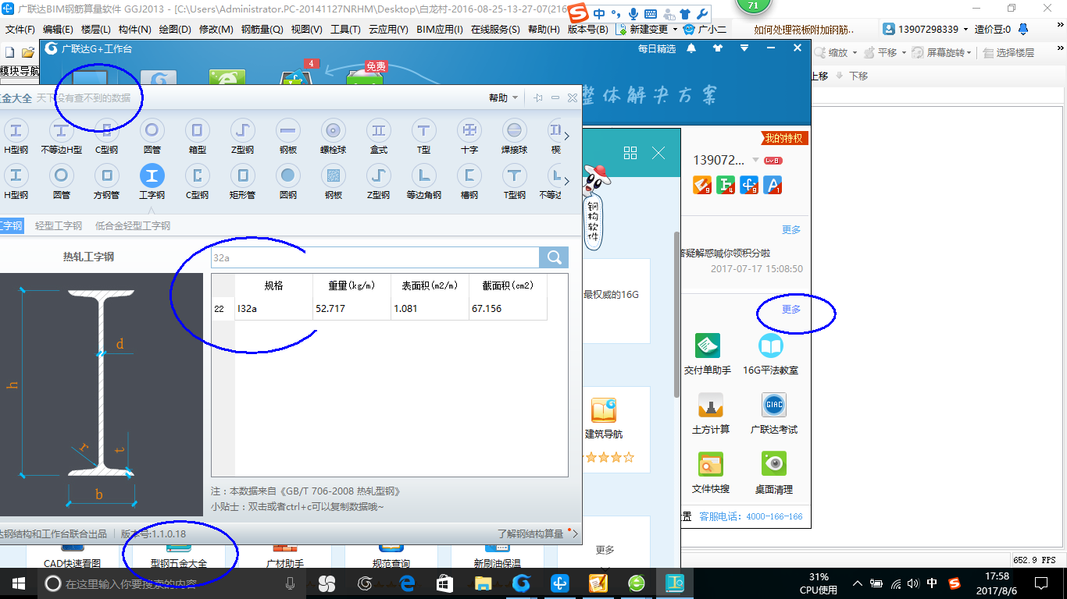Click the grid view icon in teal panel
This screenshot has width=1067, height=599.
[630, 153]
